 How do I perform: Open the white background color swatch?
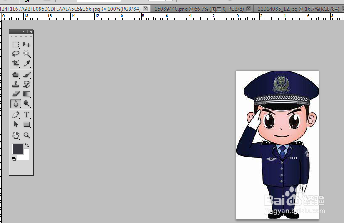click(26, 156)
